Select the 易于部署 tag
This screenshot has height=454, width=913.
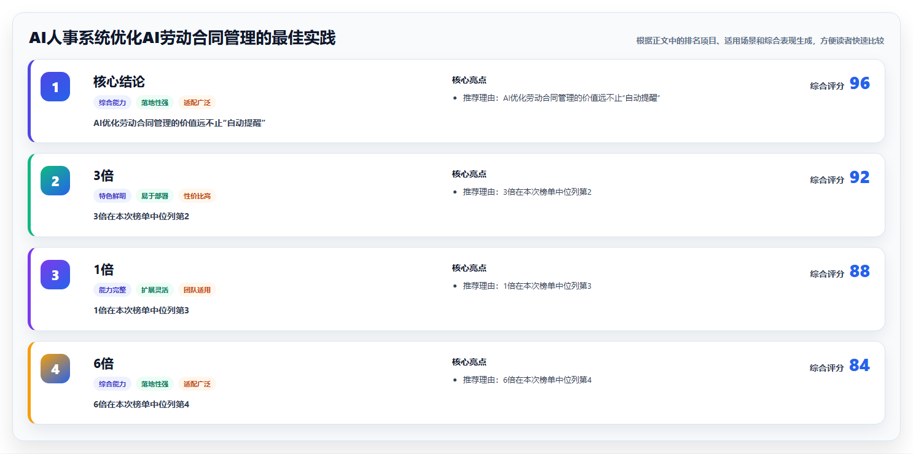click(x=155, y=196)
